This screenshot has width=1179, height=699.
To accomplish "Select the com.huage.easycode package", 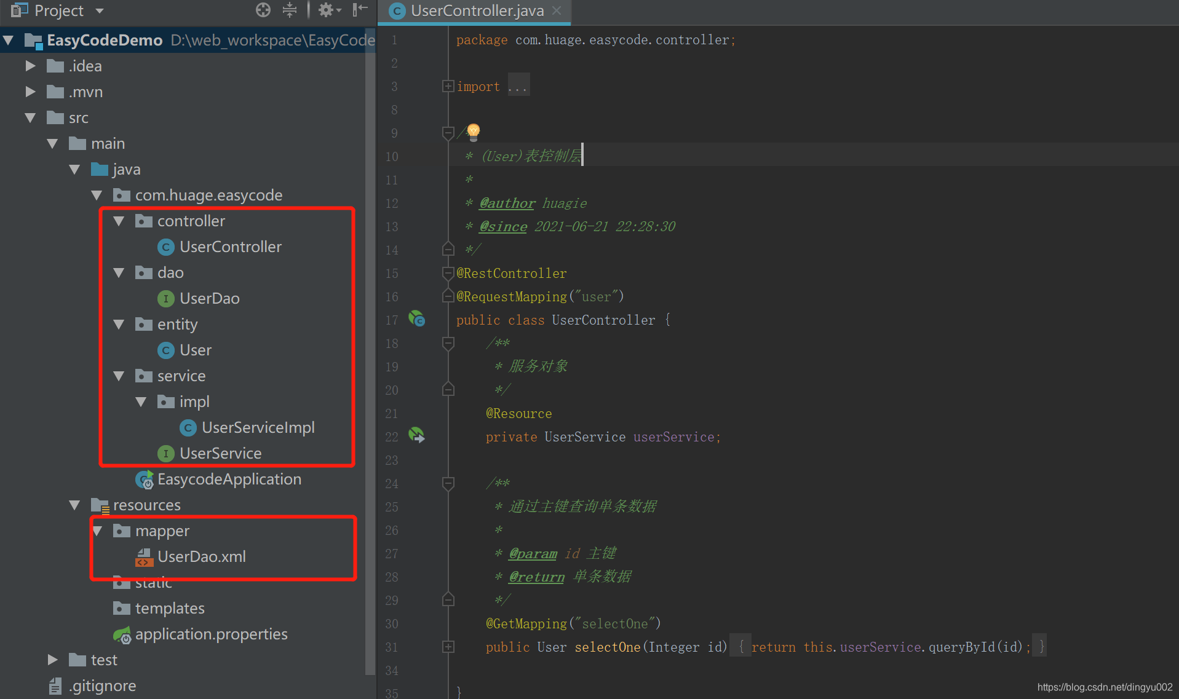I will tap(209, 195).
